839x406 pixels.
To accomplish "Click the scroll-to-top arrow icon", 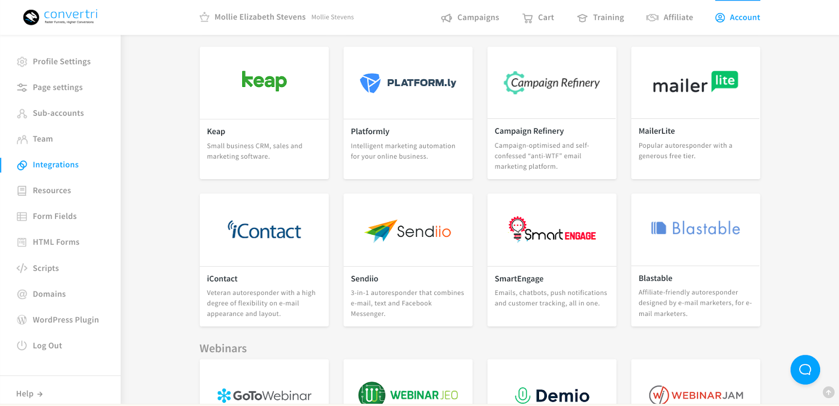I will pos(828,392).
